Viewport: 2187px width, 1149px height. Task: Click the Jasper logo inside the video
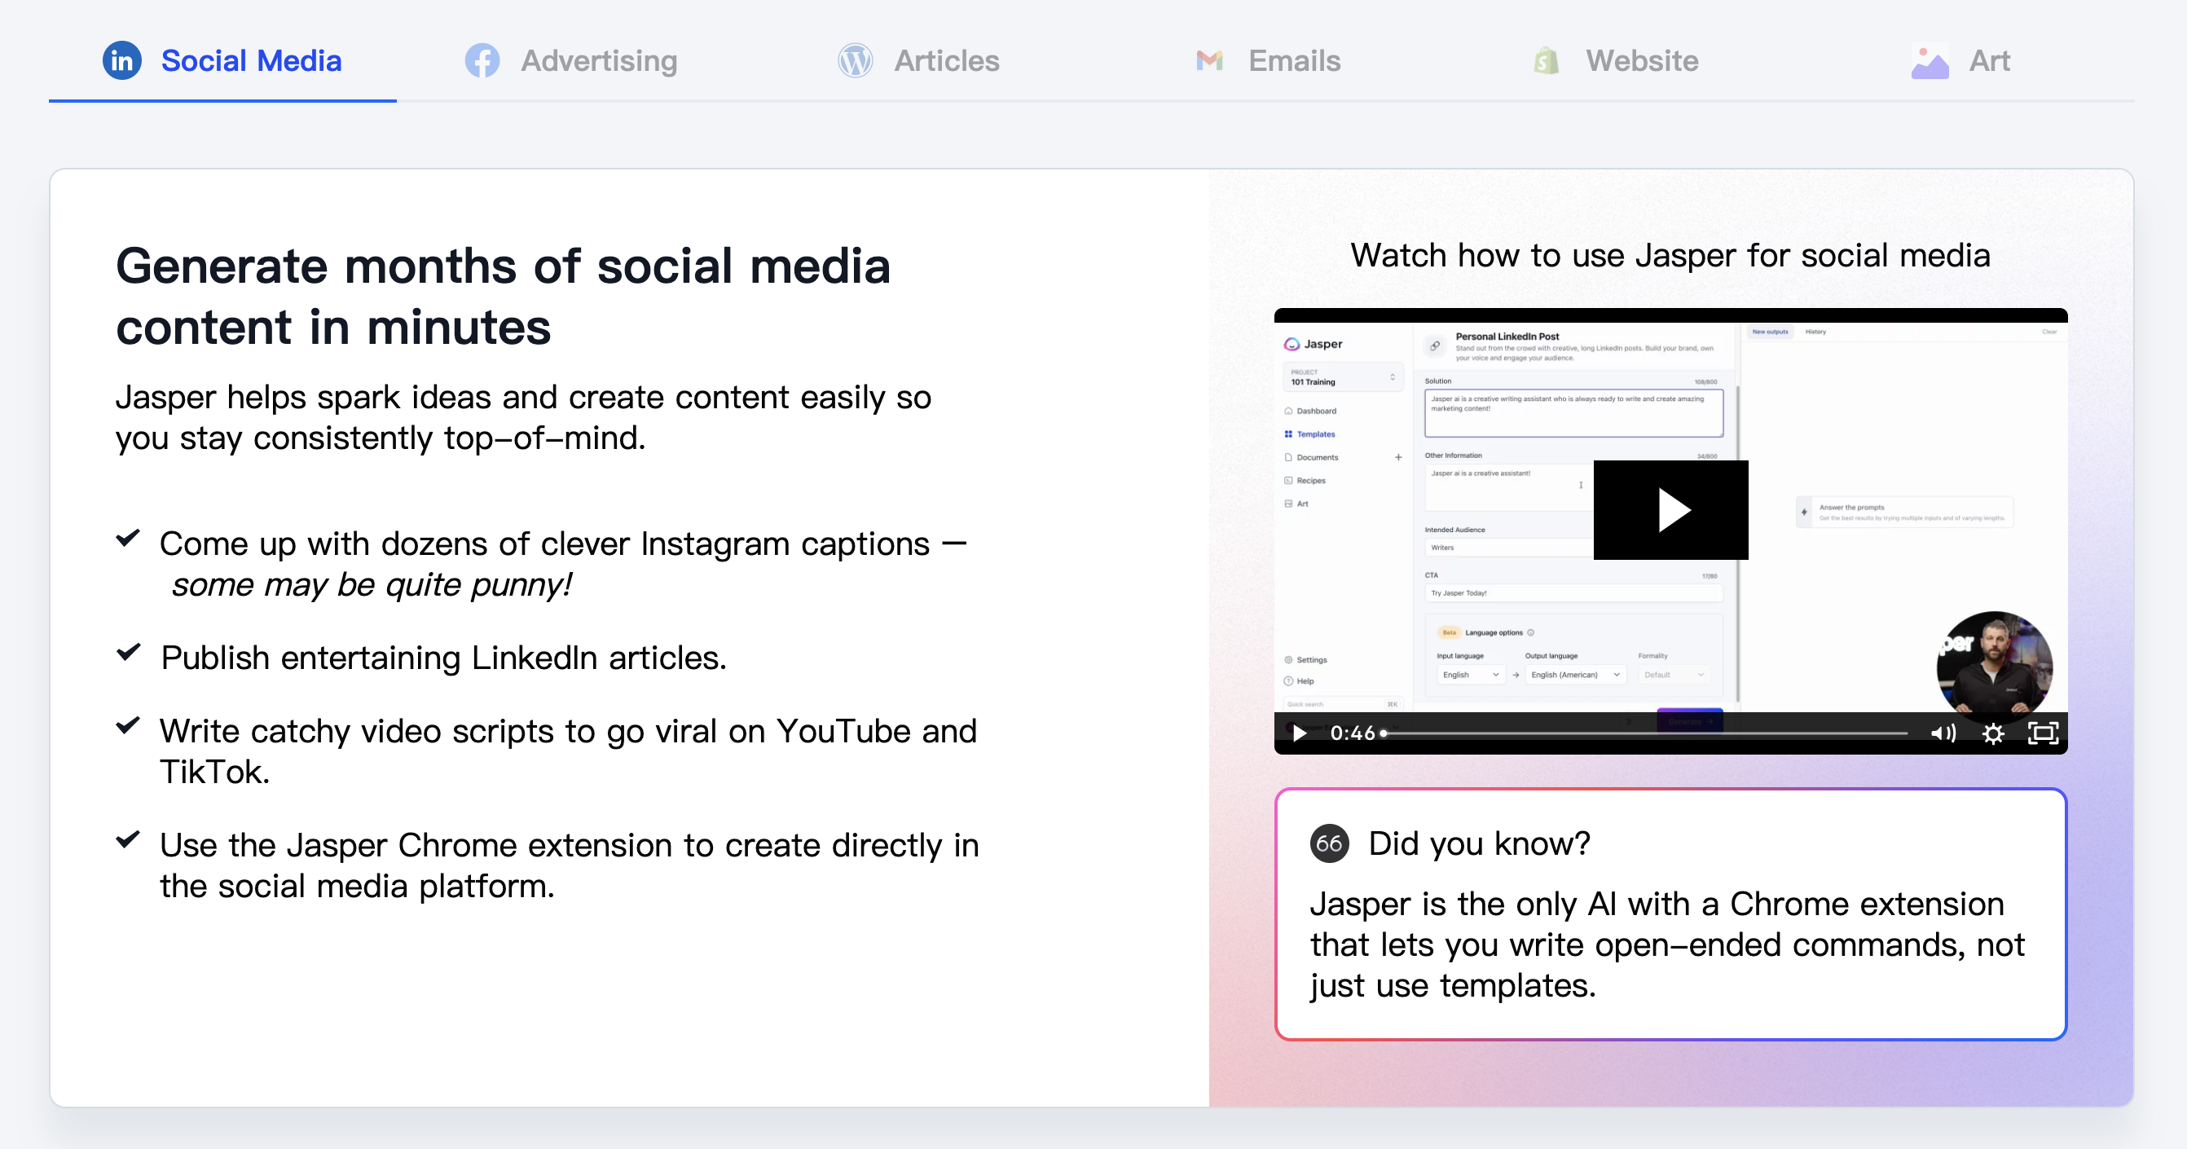click(x=1314, y=344)
